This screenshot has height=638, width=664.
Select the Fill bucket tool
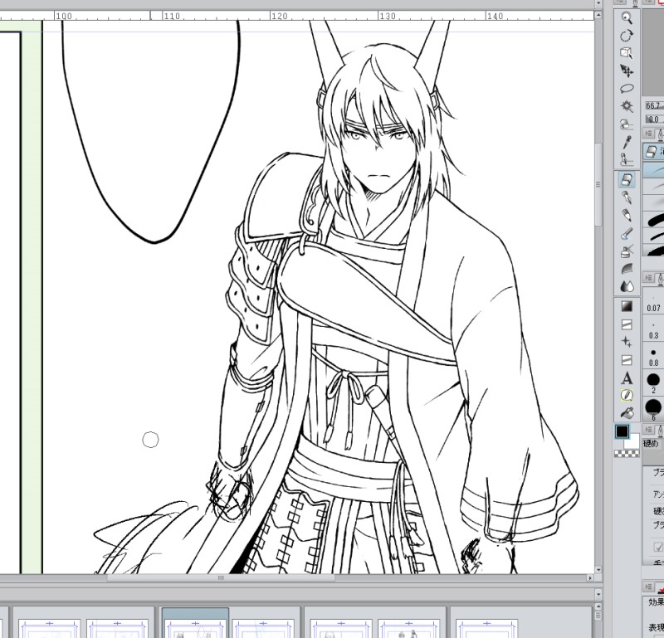627,412
